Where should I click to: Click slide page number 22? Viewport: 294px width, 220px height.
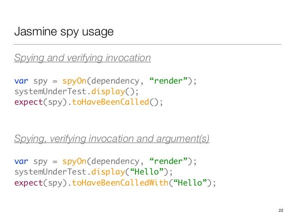(281, 210)
